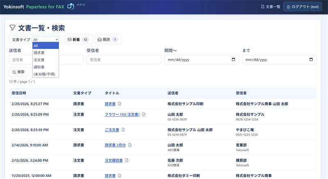Open the 請求書 2月分 link

coord(115,145)
